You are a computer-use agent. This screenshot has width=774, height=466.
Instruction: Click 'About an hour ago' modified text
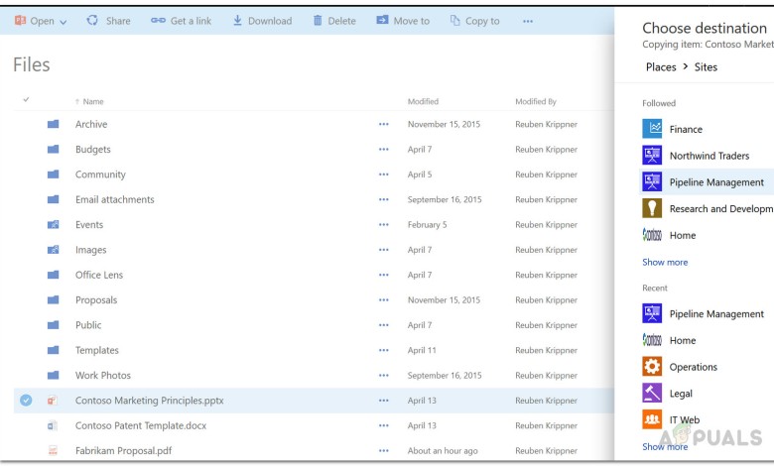(x=443, y=451)
